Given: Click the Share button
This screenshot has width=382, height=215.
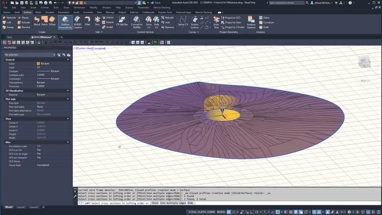Looking at the screenshot, I should (x=155, y=2).
